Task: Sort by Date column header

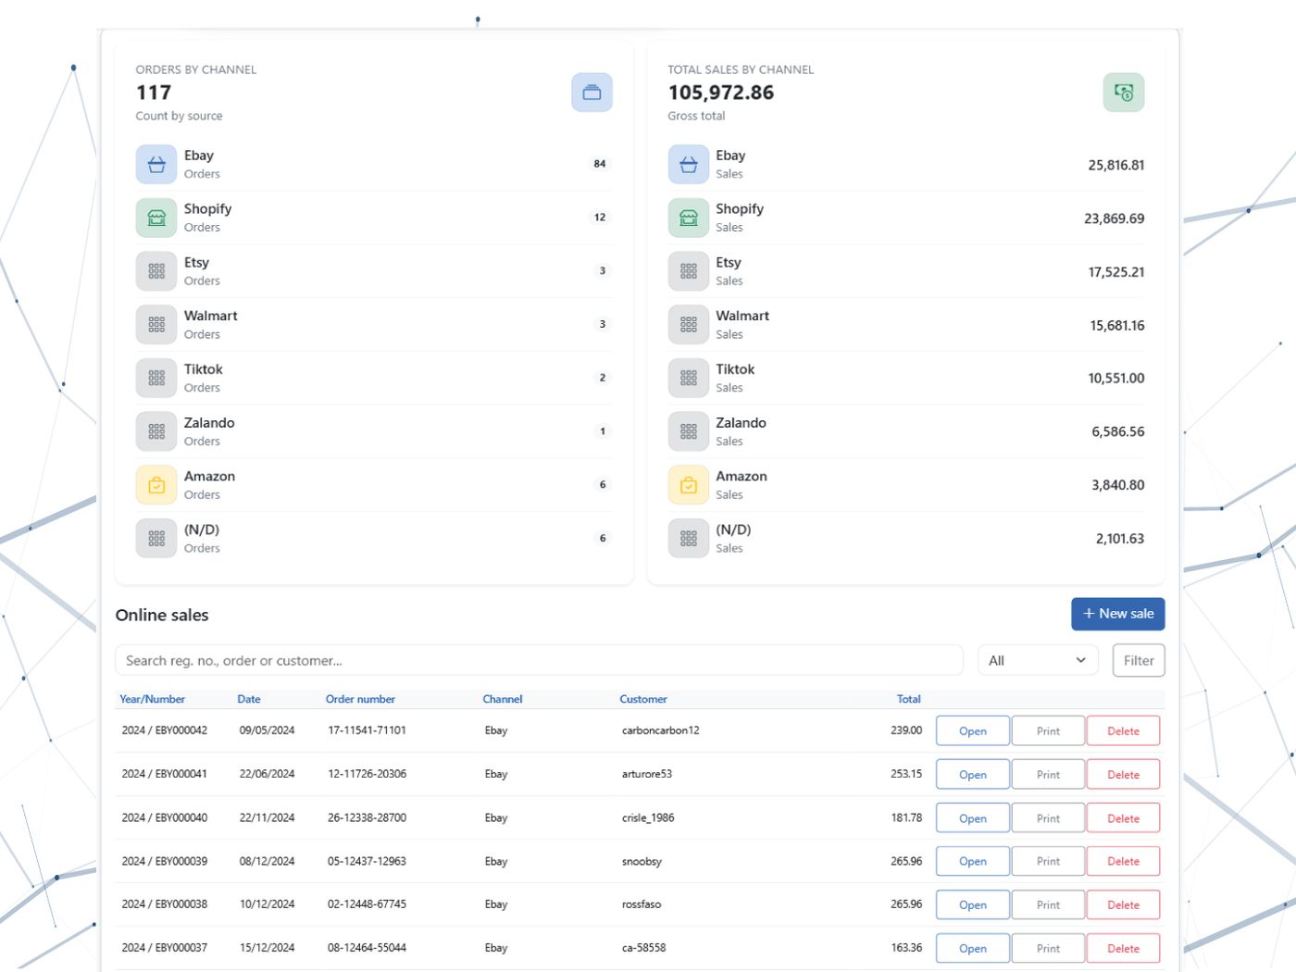Action: point(248,700)
